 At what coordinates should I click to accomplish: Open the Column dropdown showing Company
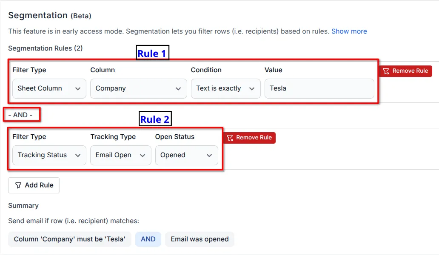[x=138, y=88]
